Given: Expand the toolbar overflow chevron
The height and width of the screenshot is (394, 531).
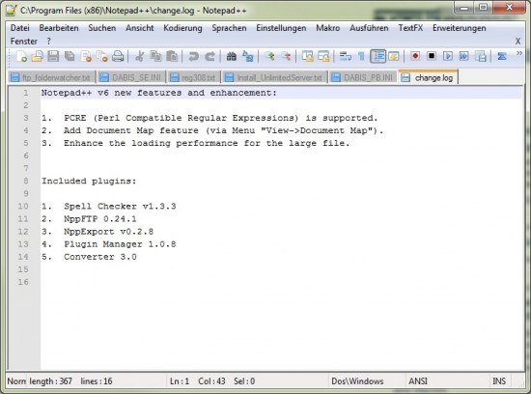Looking at the screenshot, I should pyautogui.click(x=519, y=53).
